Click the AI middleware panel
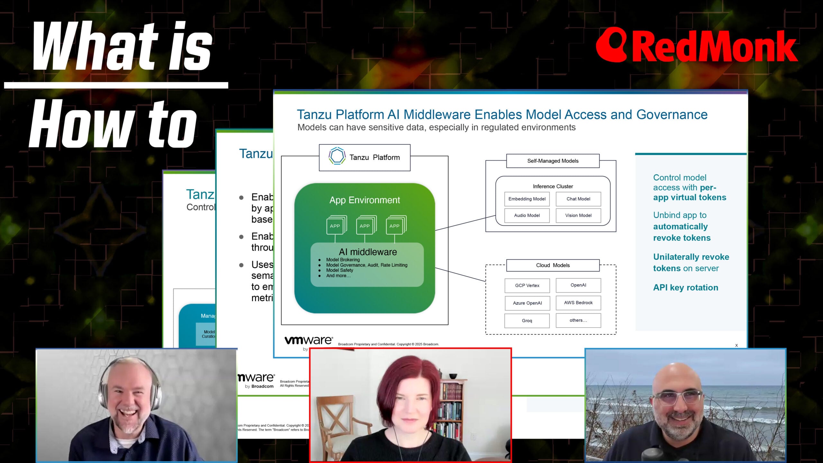Screen dimensions: 823x463 pyautogui.click(x=367, y=264)
